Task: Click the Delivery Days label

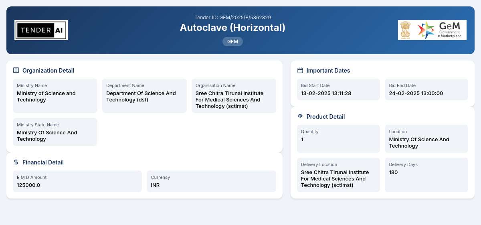Action: click(x=403, y=164)
